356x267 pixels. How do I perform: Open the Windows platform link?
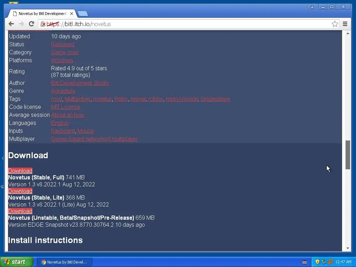[x=62, y=60]
